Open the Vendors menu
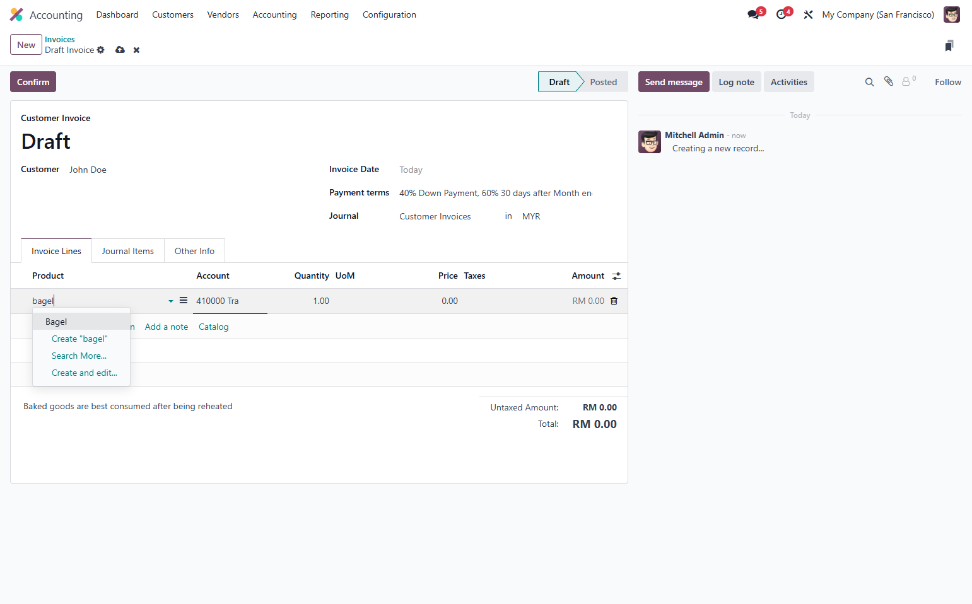This screenshot has height=604, width=972. point(223,15)
